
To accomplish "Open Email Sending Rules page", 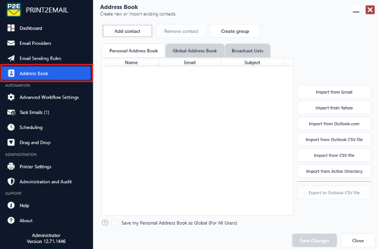I will (46, 58).
